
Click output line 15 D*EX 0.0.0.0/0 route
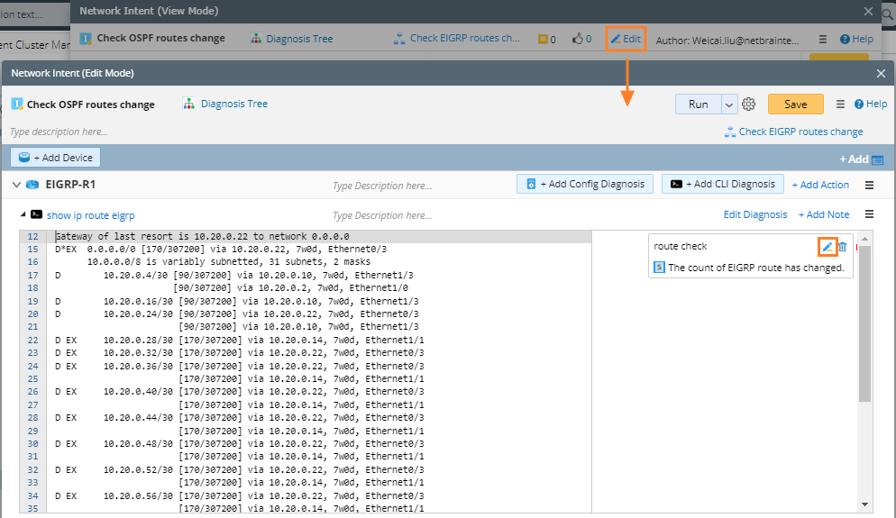pyautogui.click(x=221, y=249)
